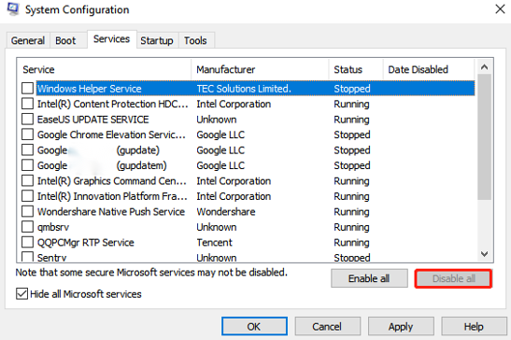Click the scrollbar down arrow

pos(484,254)
